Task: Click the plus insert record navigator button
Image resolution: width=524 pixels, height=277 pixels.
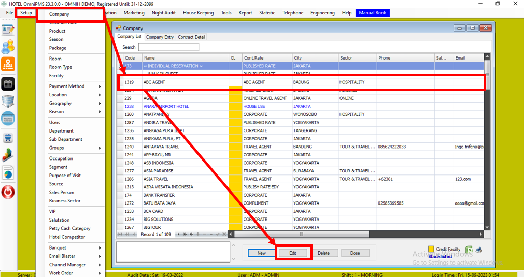Action: tap(198, 234)
